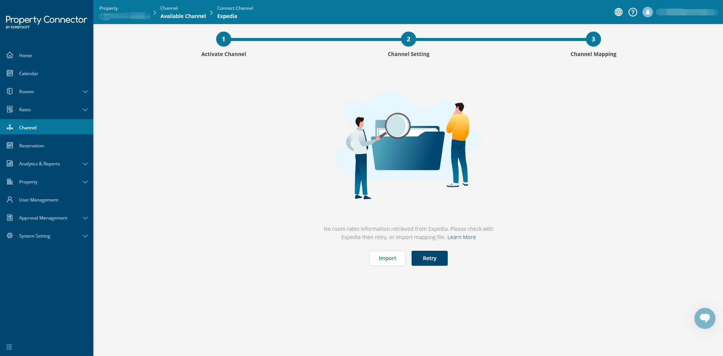Viewport: 723px width, 356px height.
Task: Expand the Property menu chevron
Action: (x=85, y=182)
